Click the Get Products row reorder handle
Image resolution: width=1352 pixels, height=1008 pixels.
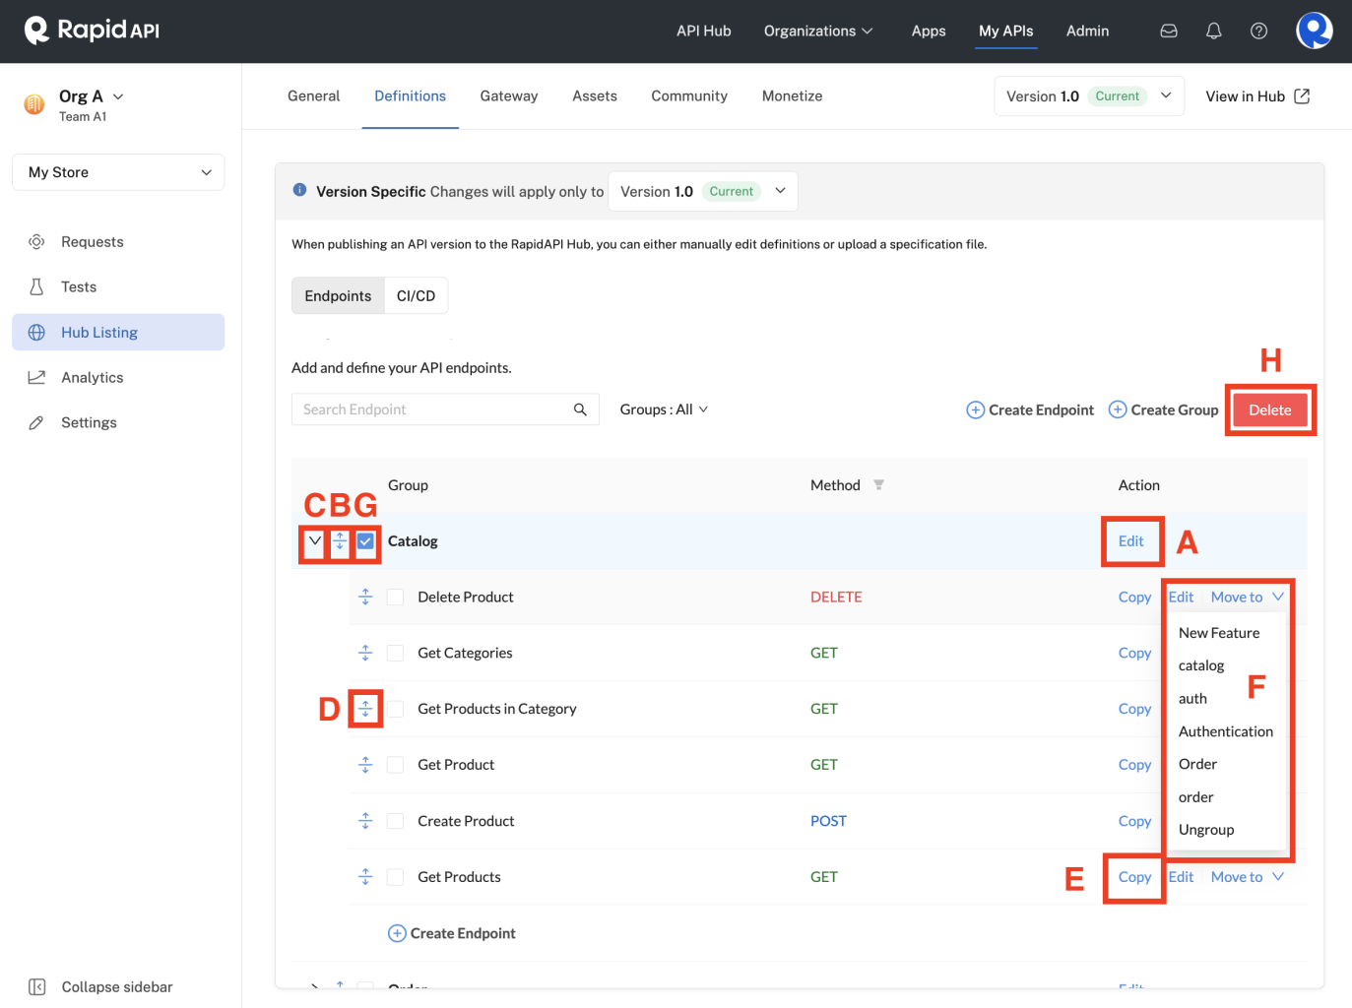pyautogui.click(x=365, y=877)
